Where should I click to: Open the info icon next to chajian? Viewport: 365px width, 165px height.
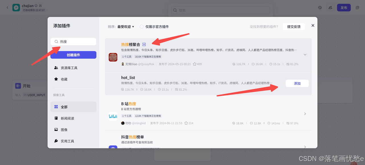36,6
